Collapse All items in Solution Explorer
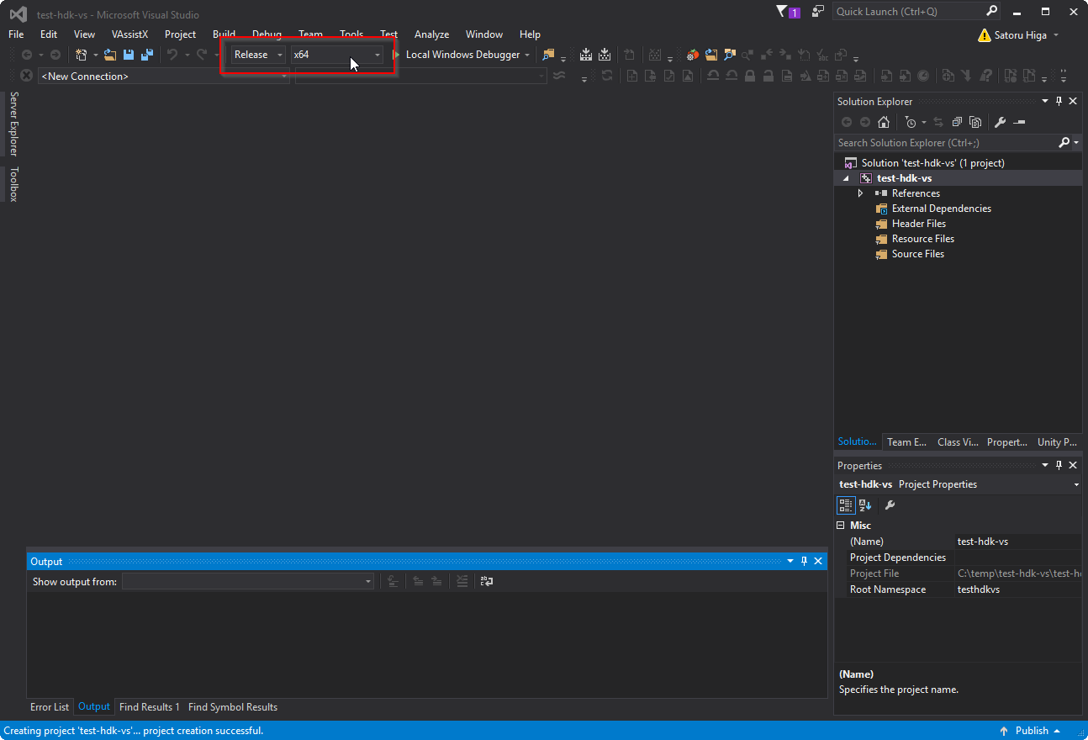The height and width of the screenshot is (740, 1088). tap(956, 122)
